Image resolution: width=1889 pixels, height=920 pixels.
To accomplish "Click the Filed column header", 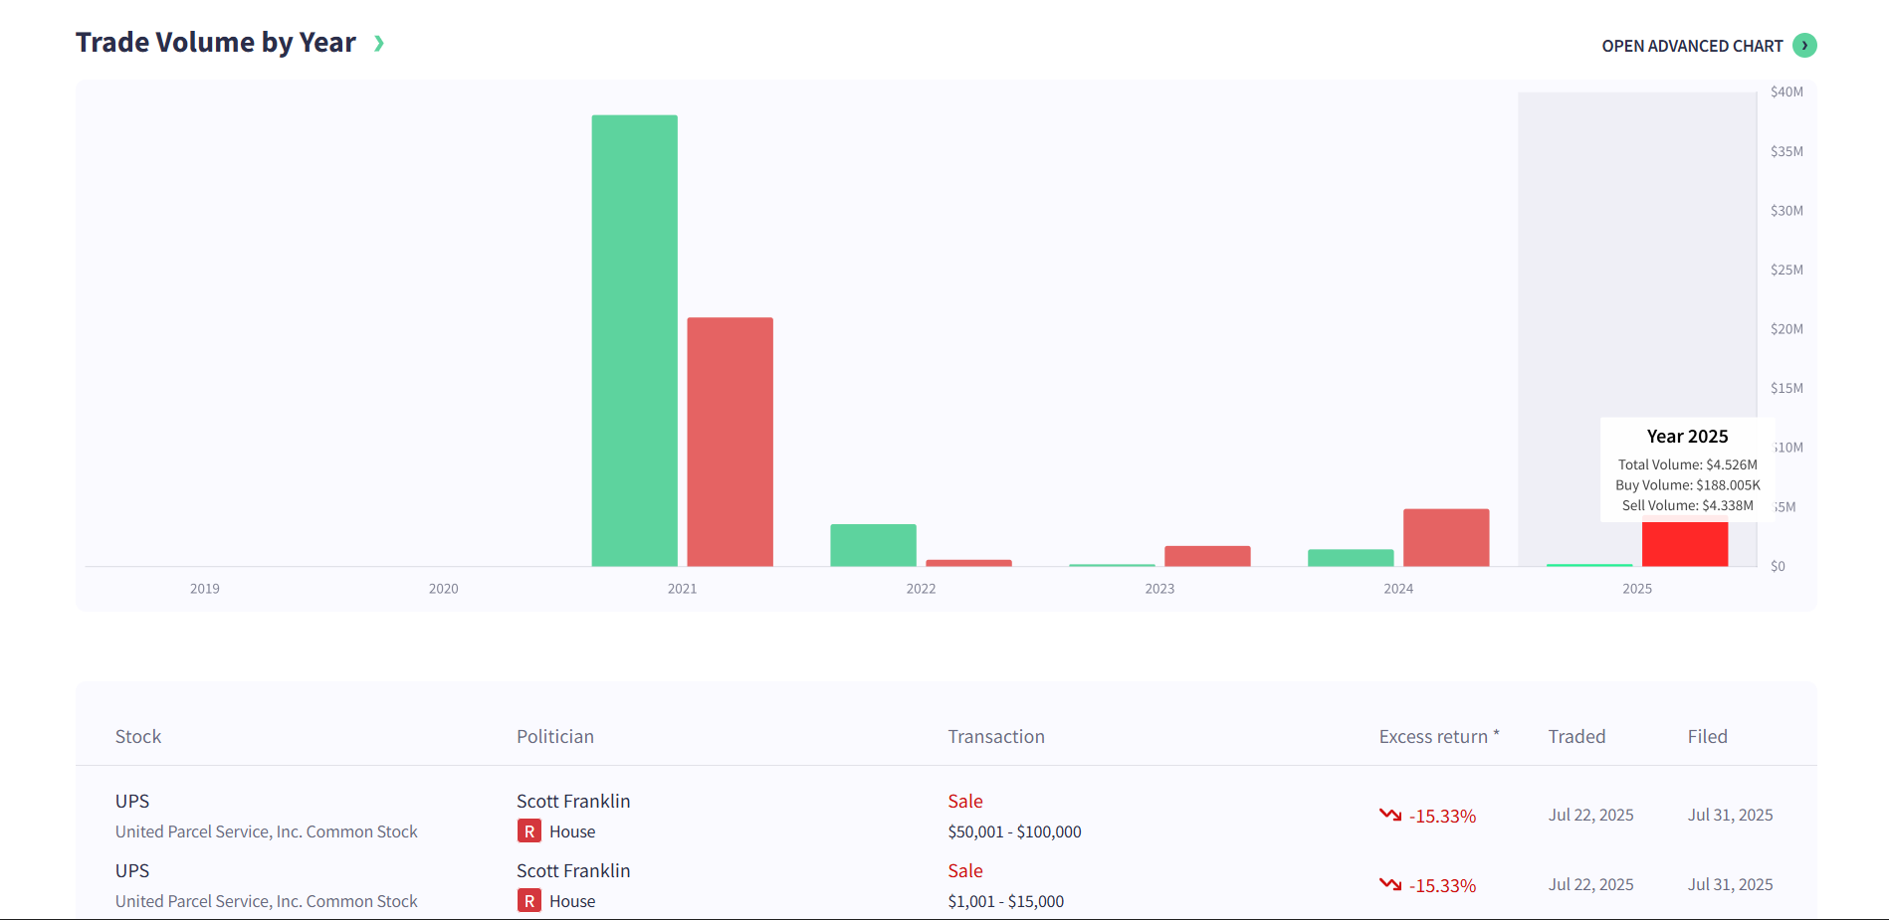I will pyautogui.click(x=1707, y=737).
